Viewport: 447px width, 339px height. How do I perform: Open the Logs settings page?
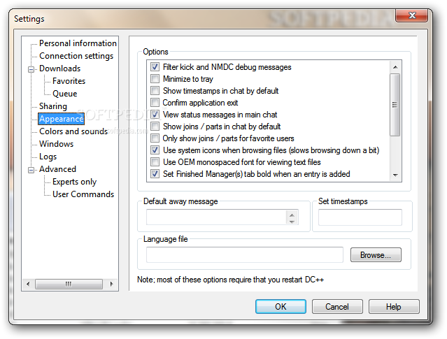(48, 157)
